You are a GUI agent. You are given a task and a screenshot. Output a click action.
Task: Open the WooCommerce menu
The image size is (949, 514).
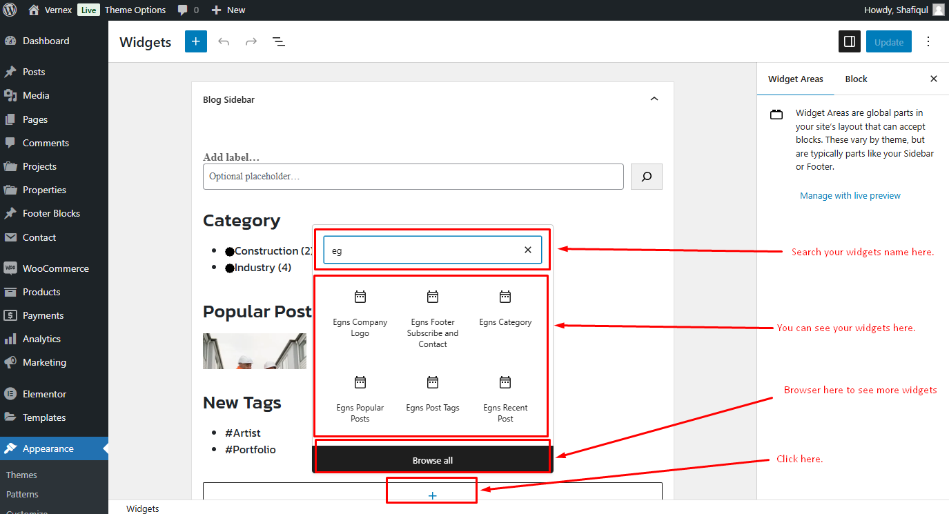[55, 268]
